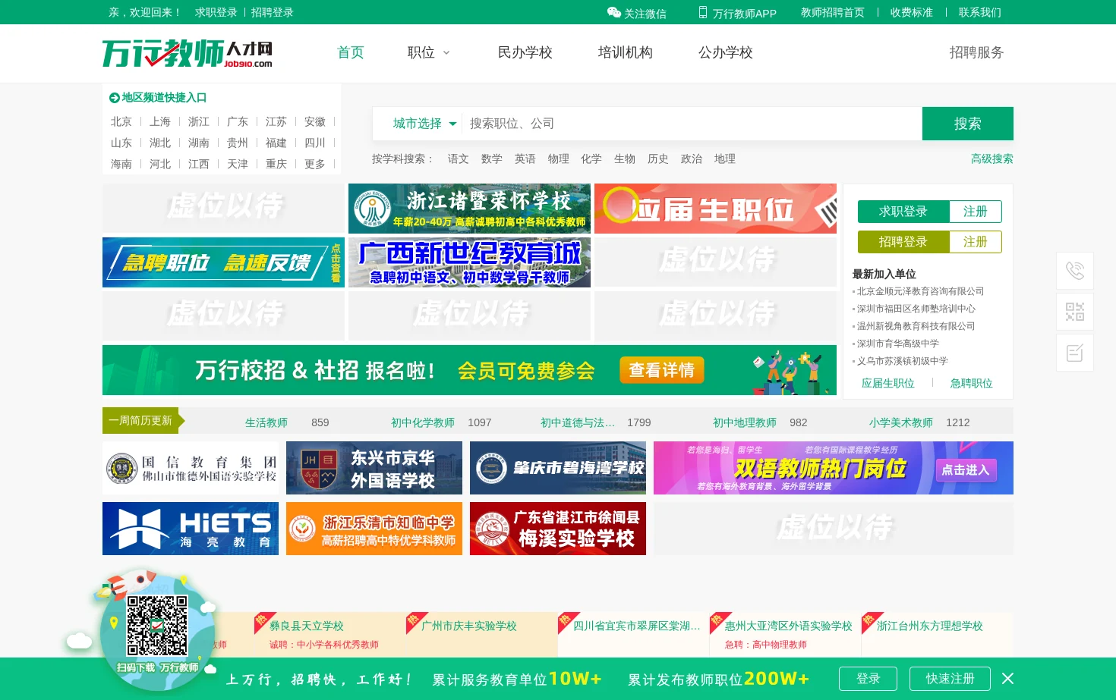The image size is (1116, 700).
Task: Click 查看详情 on the 校招 banner
Action: (662, 370)
